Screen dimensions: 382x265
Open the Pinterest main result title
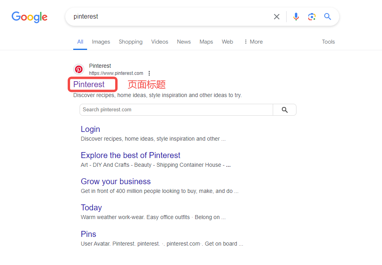point(89,84)
